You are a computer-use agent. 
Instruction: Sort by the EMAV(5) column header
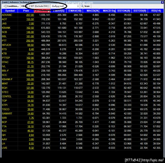point(59,11)
